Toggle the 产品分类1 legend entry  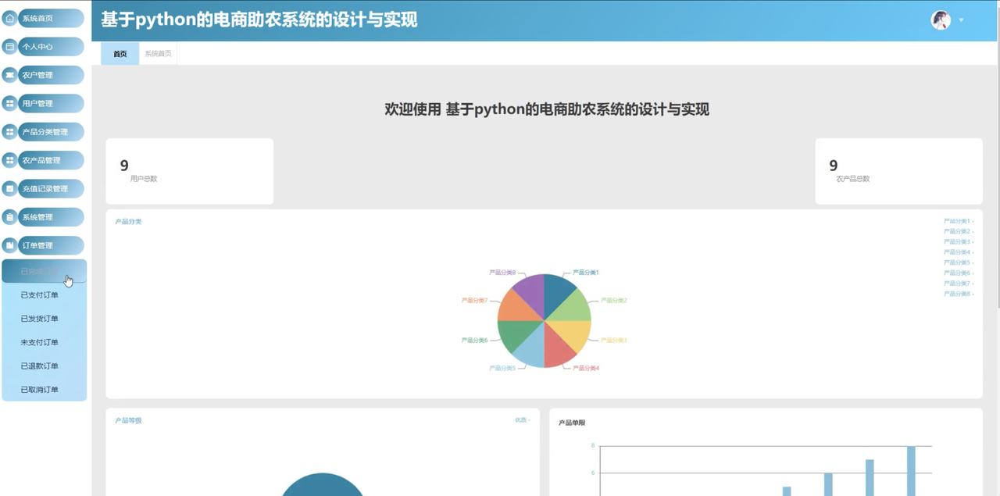[958, 221]
